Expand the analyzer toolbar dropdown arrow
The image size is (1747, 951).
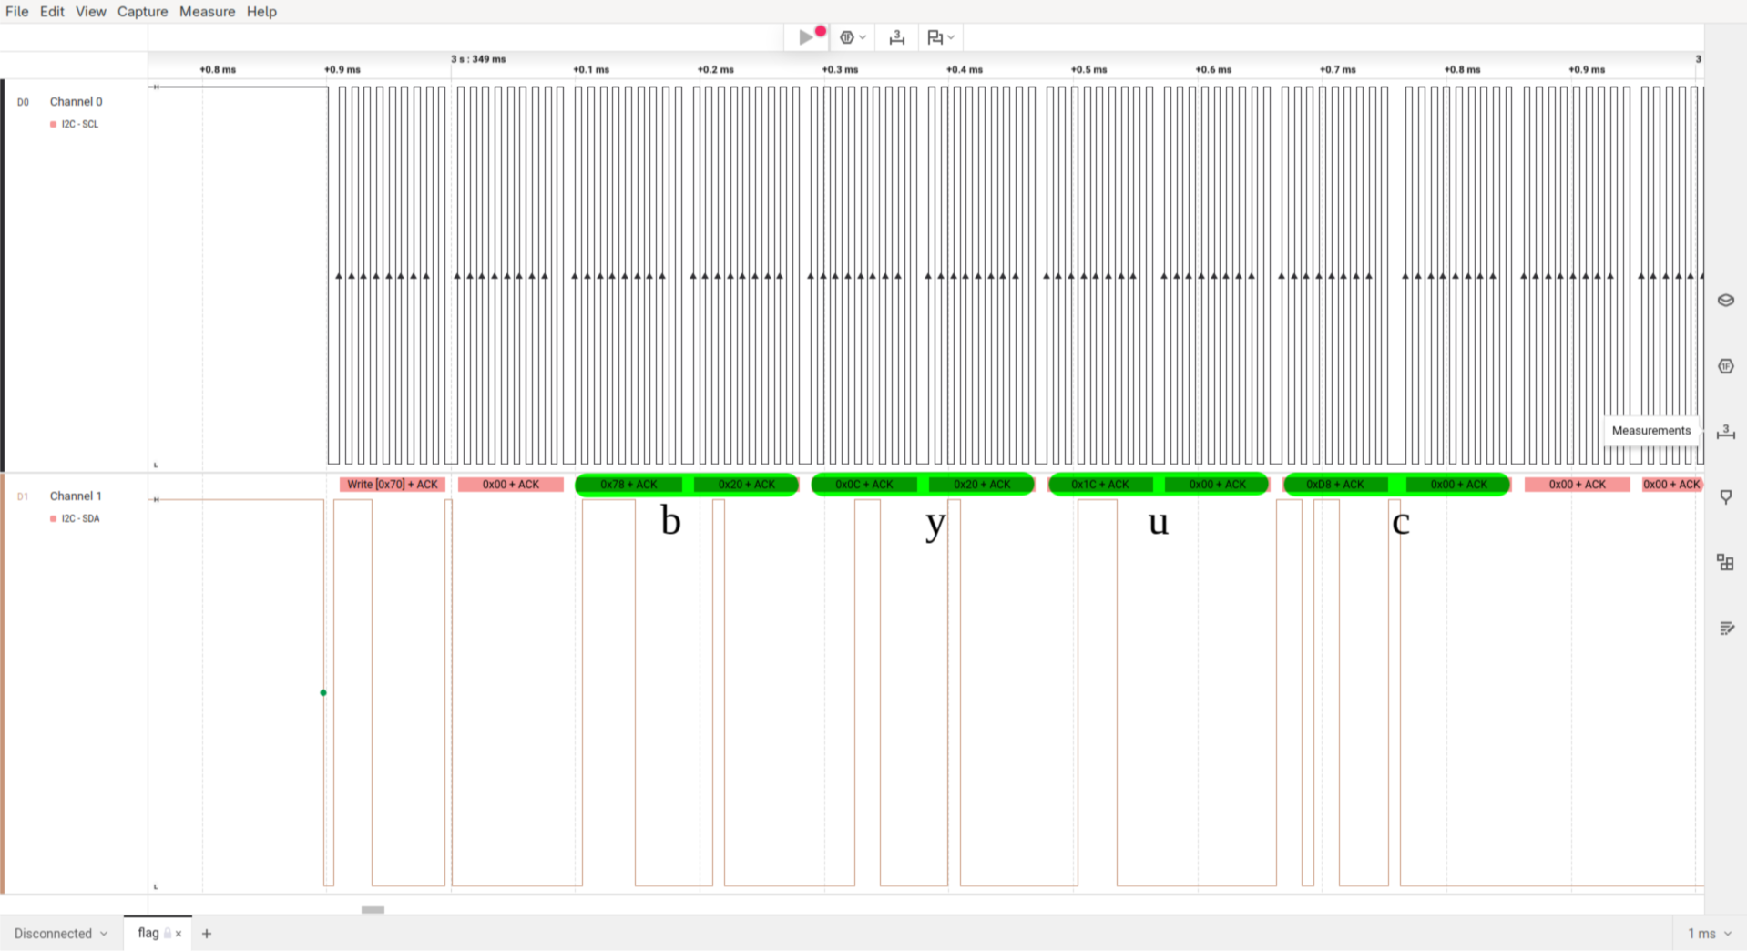point(863,37)
